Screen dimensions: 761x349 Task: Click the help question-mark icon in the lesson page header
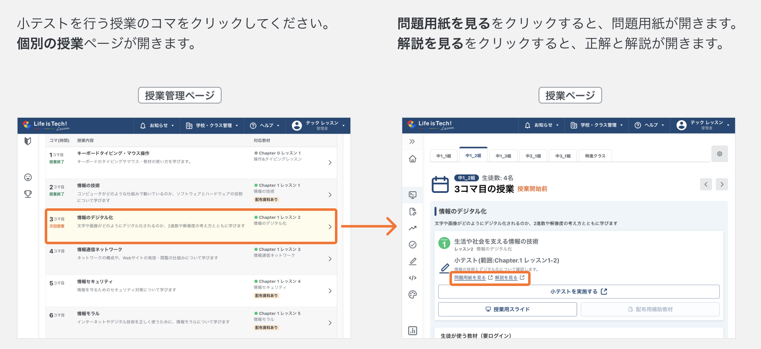(638, 125)
